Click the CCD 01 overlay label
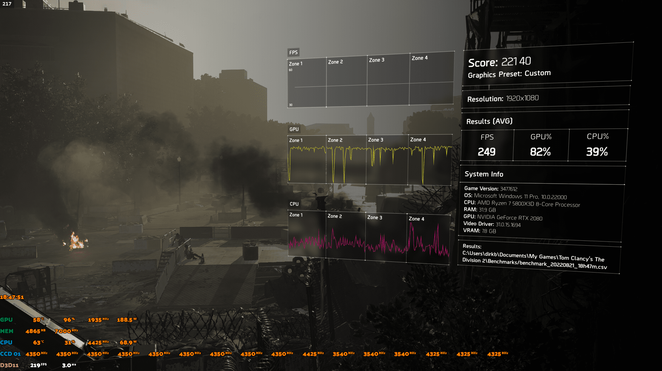This screenshot has width=662, height=371. point(10,354)
